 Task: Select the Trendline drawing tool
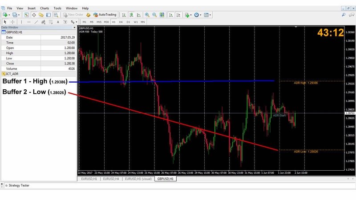pos(36,22)
